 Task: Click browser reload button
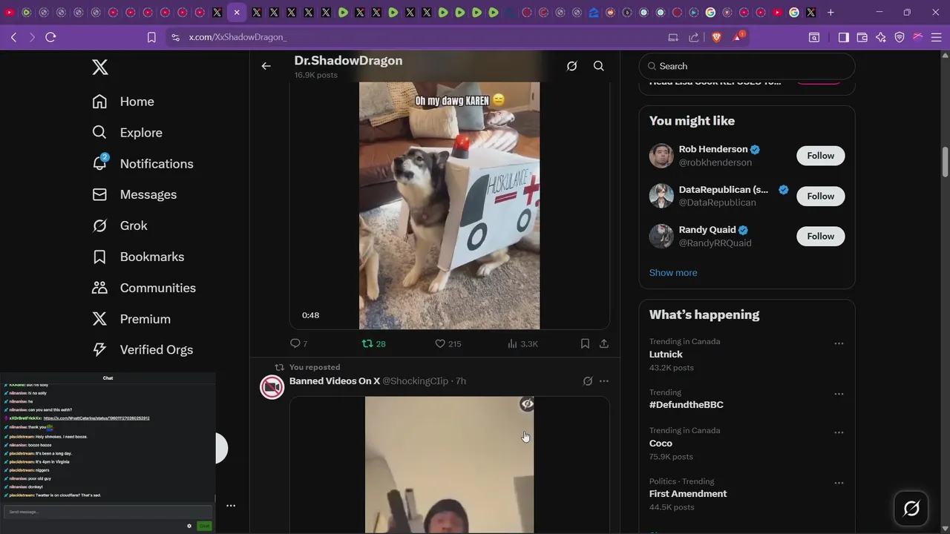pos(50,37)
